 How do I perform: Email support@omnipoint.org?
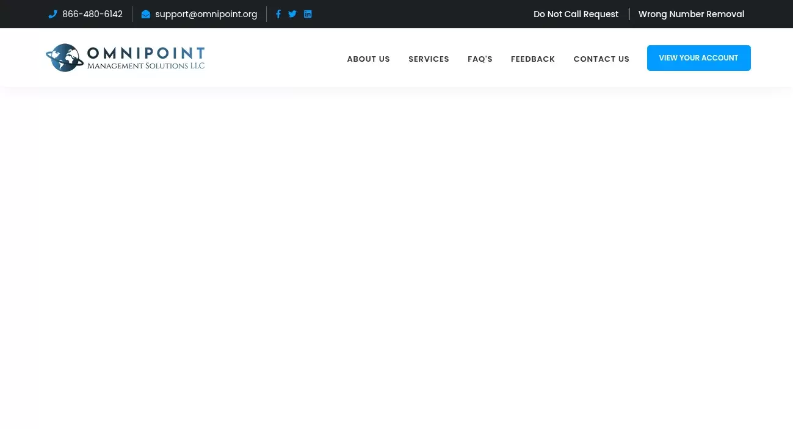[206, 14]
